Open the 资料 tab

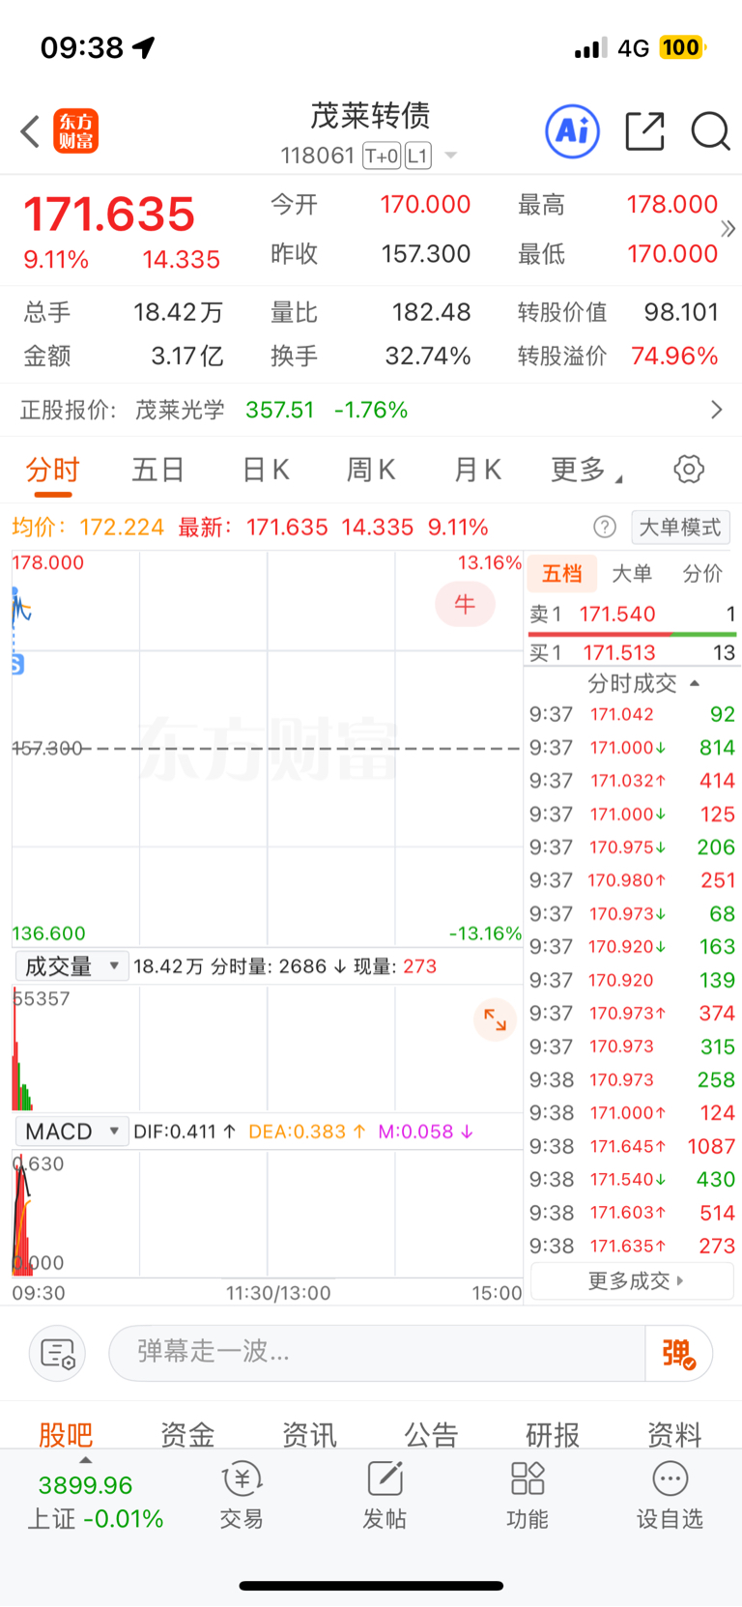674,1435
